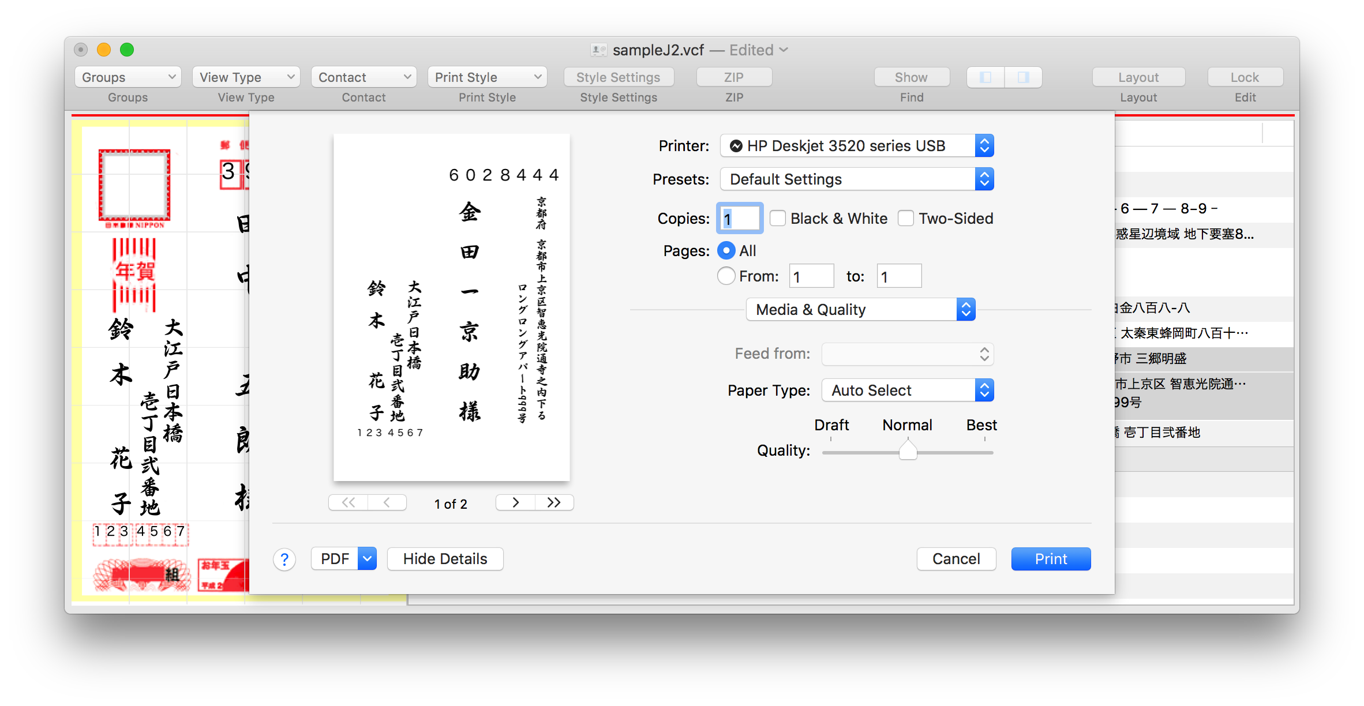The width and height of the screenshot is (1364, 706).
Task: Click the ZIP toolbar button
Action: pyautogui.click(x=734, y=77)
